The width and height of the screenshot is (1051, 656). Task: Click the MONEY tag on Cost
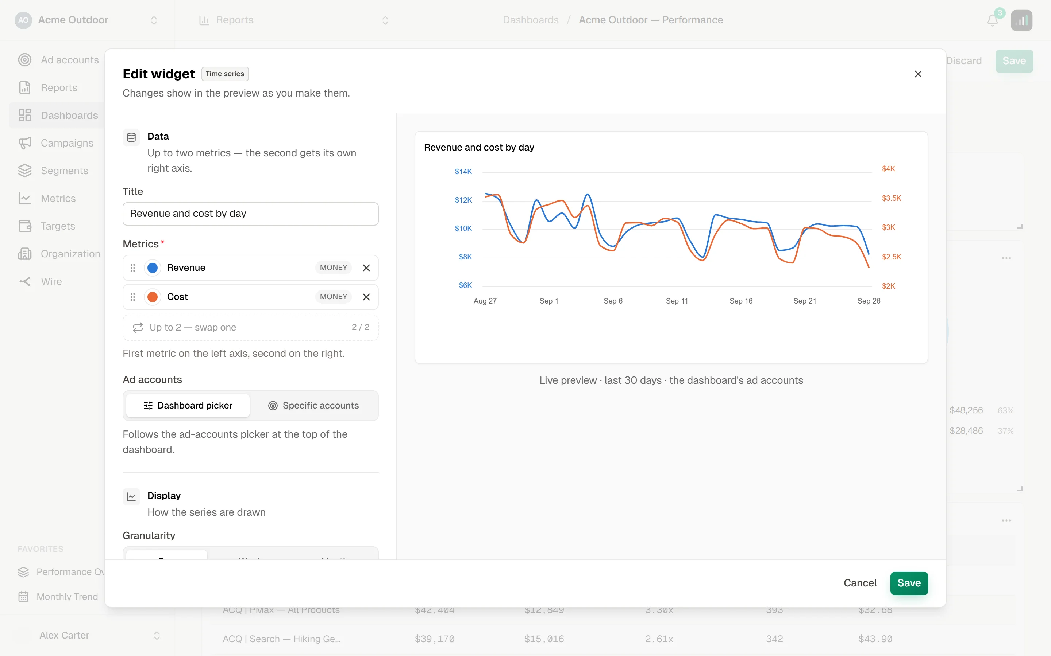(x=334, y=297)
